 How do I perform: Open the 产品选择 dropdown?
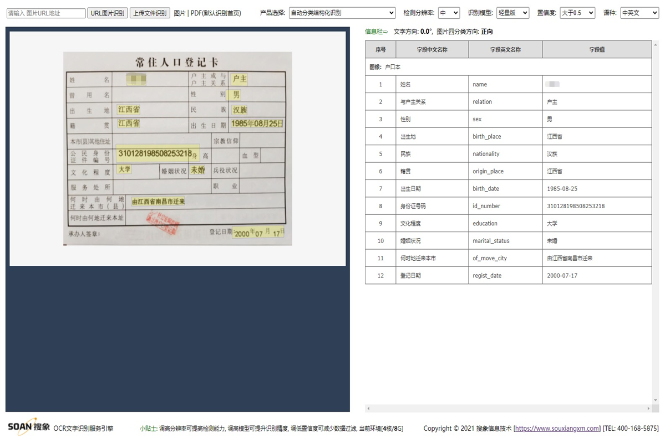click(x=342, y=13)
